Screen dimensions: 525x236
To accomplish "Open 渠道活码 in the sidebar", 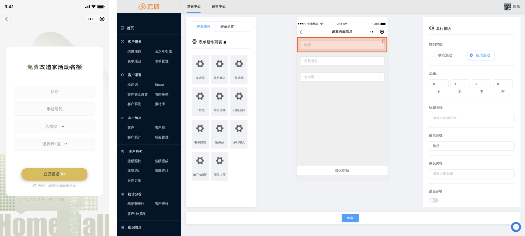I will click(134, 51).
